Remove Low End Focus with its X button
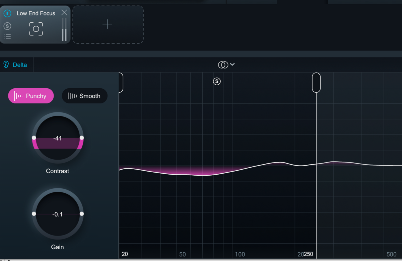This screenshot has width=402, height=261. 64,13
